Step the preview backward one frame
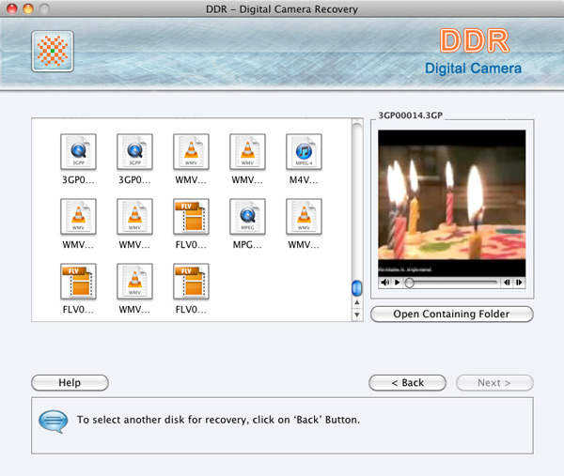The image size is (564, 476). [x=507, y=283]
